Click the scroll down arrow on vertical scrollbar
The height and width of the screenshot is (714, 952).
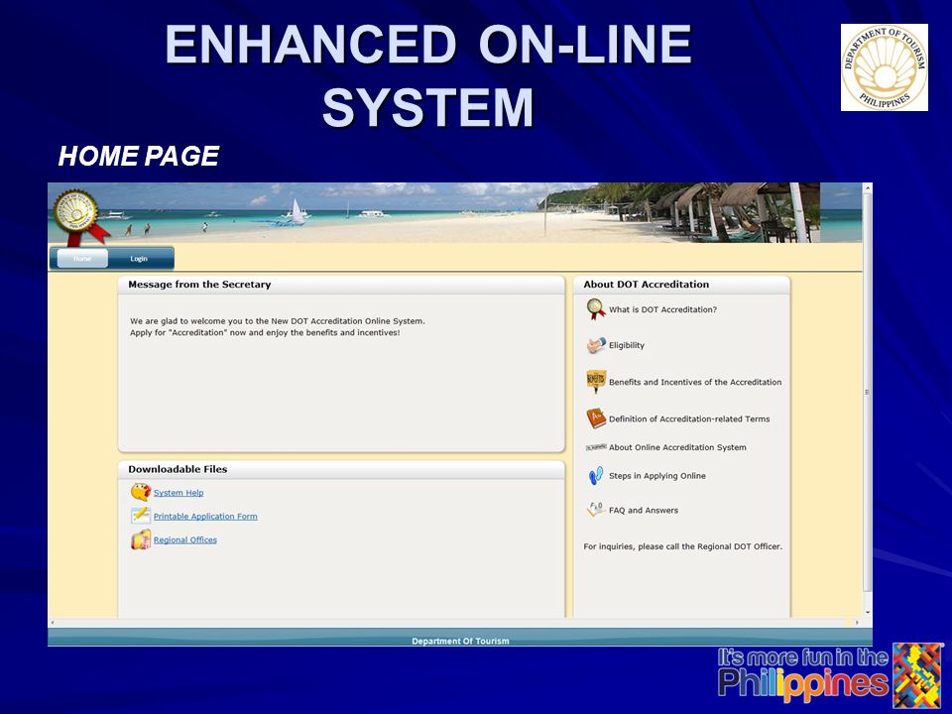click(867, 613)
